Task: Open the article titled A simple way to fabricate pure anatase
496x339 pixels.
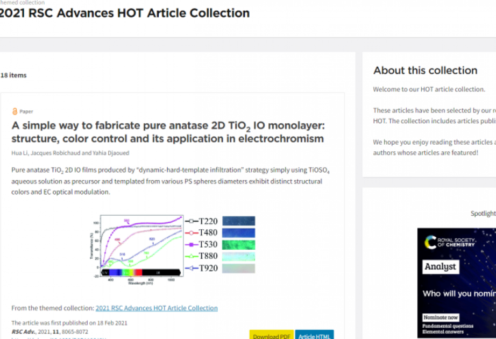Action: click(168, 132)
